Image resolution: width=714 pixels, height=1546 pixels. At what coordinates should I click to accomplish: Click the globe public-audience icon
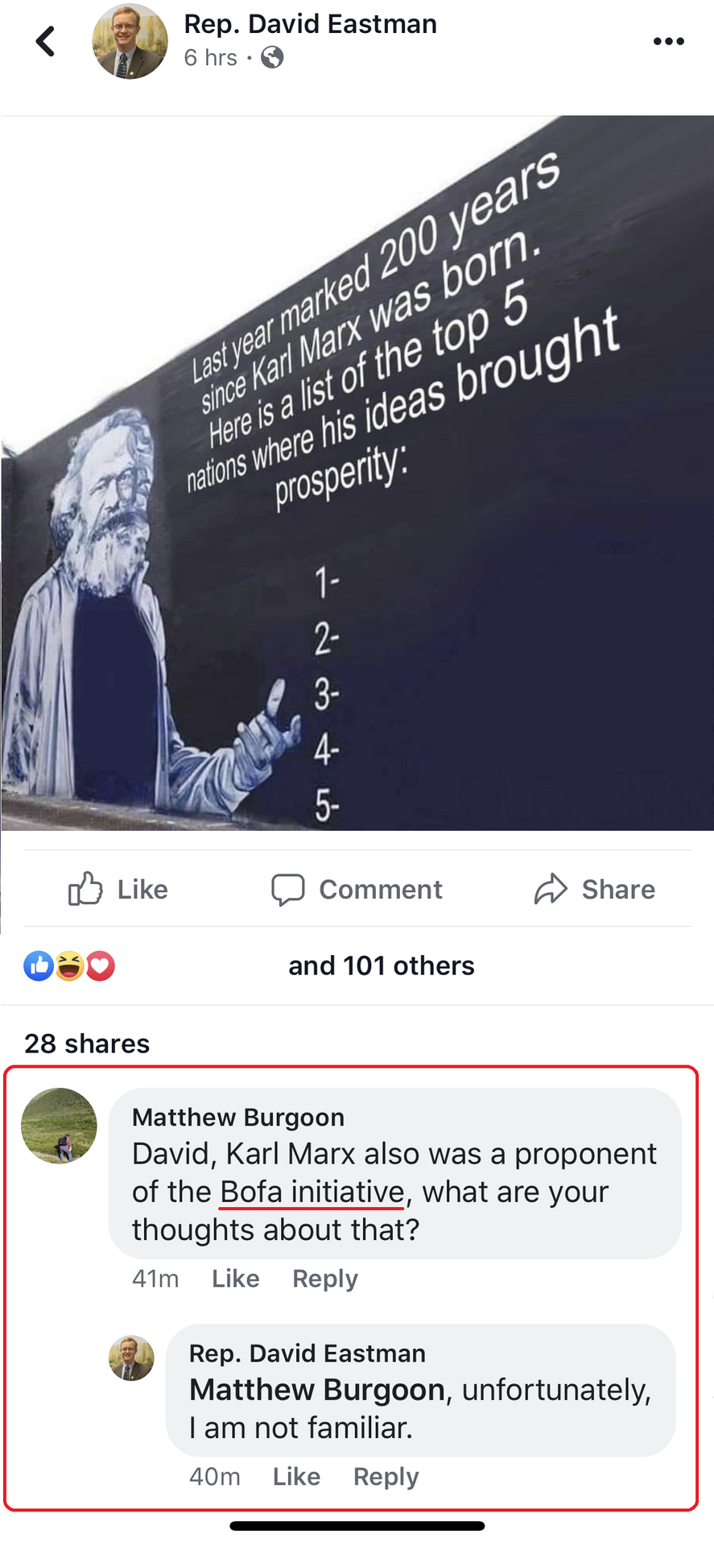click(x=272, y=58)
